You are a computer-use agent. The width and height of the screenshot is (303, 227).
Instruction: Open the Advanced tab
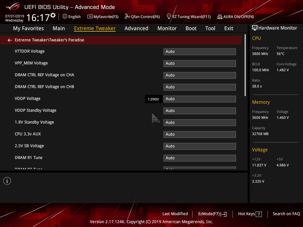[136, 28]
